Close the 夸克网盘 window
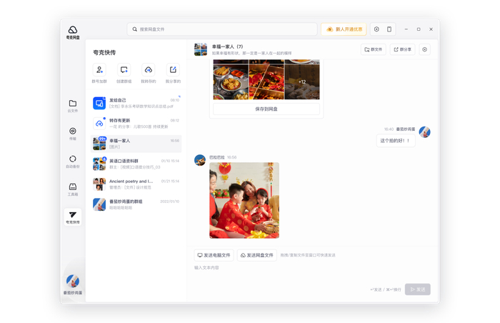Image resolution: width=500 pixels, height=323 pixels. [431, 29]
